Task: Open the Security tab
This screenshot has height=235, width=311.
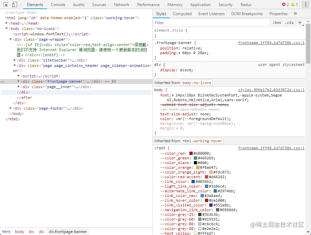Action: (x=225, y=5)
